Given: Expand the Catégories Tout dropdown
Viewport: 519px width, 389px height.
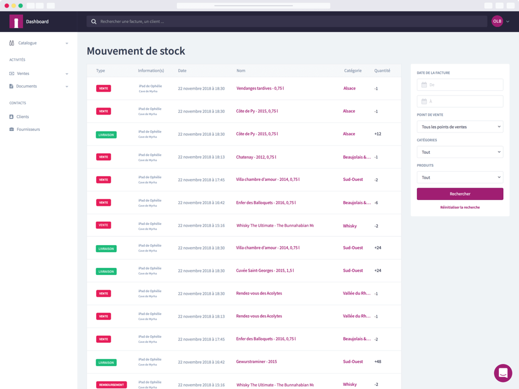Looking at the screenshot, I should pos(460,152).
